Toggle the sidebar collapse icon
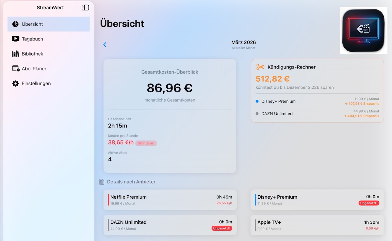 tap(85, 8)
